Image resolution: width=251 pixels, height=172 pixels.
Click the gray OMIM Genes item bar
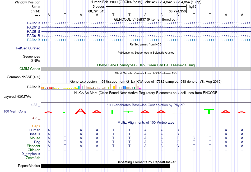146,69
